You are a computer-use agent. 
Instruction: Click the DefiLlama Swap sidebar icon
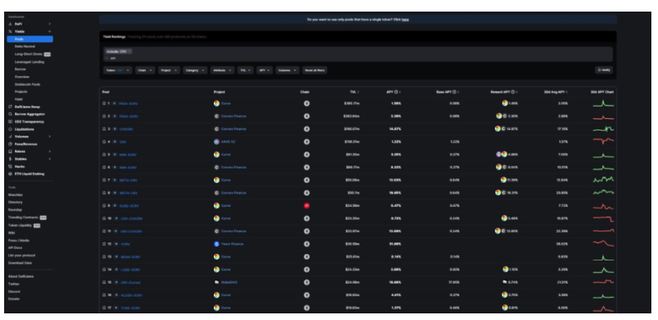pyautogui.click(x=11, y=107)
